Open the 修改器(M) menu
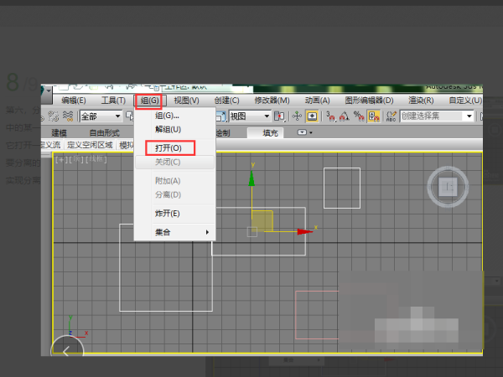This screenshot has height=377, width=503. (272, 101)
